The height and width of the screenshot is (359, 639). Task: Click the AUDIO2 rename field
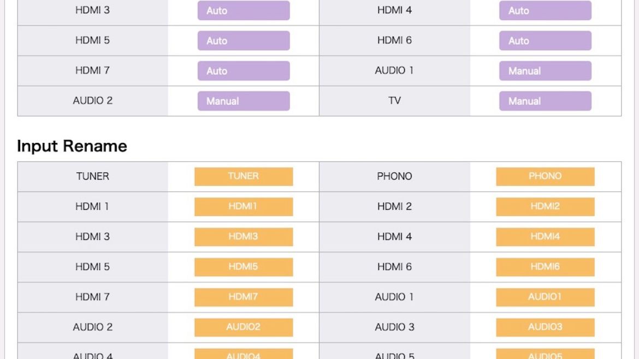click(244, 327)
